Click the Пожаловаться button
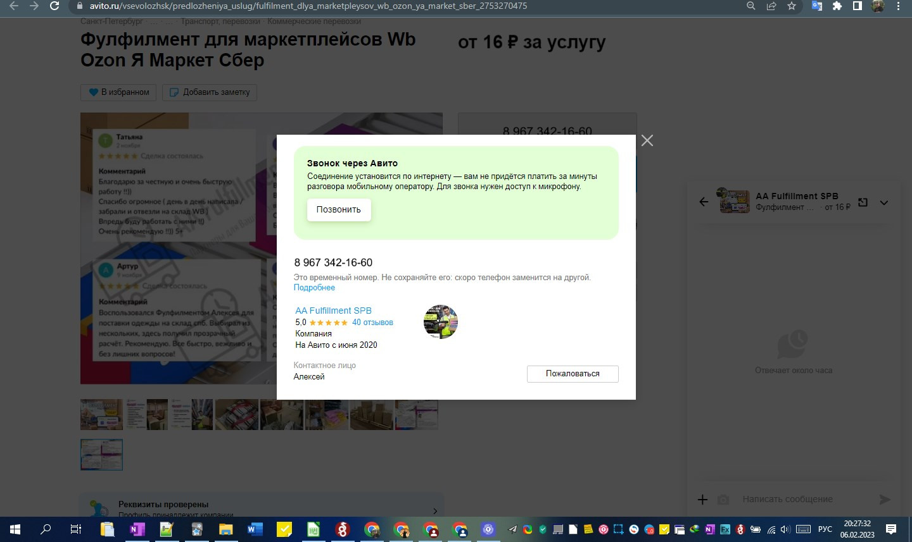 point(573,374)
